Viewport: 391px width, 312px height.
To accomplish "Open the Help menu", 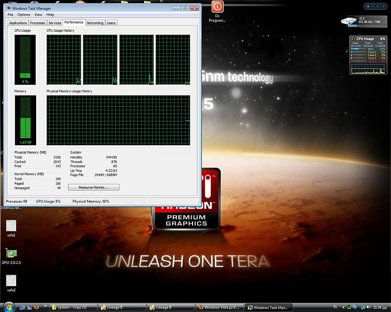I will click(50, 15).
